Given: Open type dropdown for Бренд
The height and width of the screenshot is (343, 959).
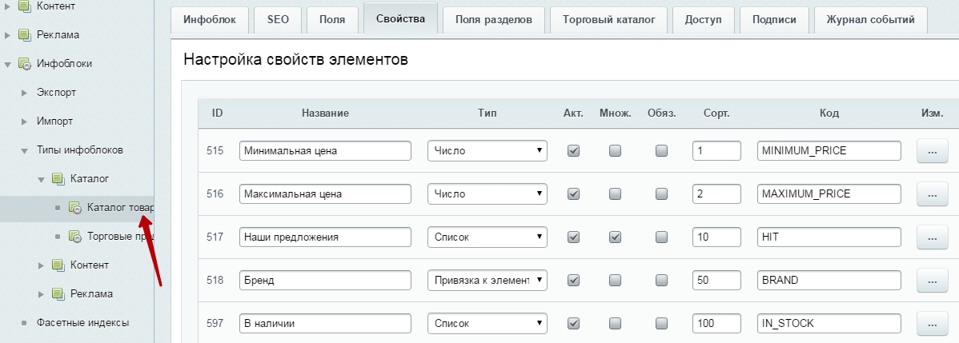Looking at the screenshot, I should click(488, 280).
